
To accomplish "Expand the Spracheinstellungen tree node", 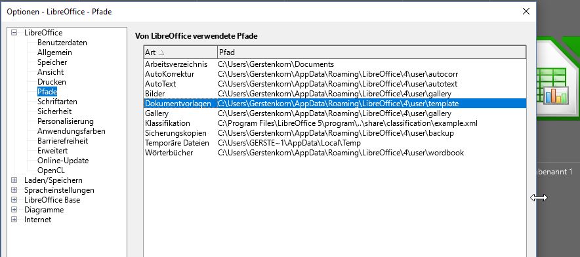I will (x=14, y=190).
